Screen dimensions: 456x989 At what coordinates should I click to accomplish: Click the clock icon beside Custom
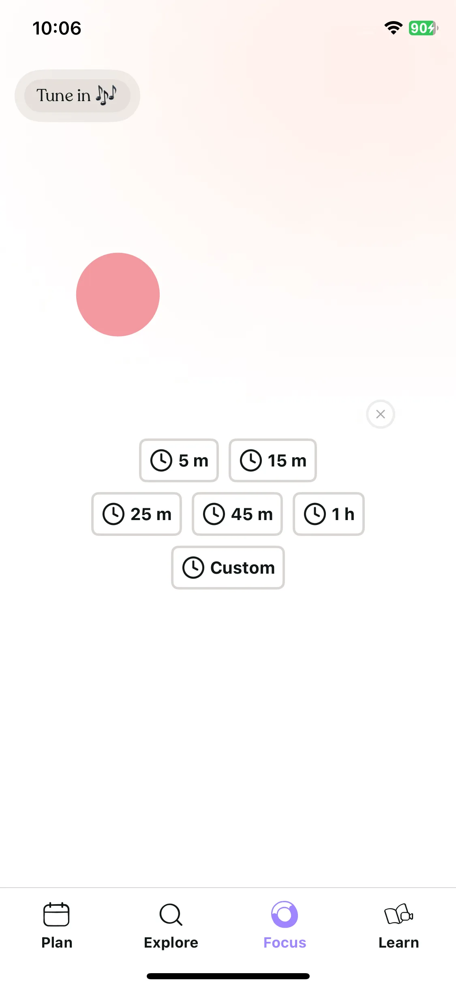(x=193, y=568)
